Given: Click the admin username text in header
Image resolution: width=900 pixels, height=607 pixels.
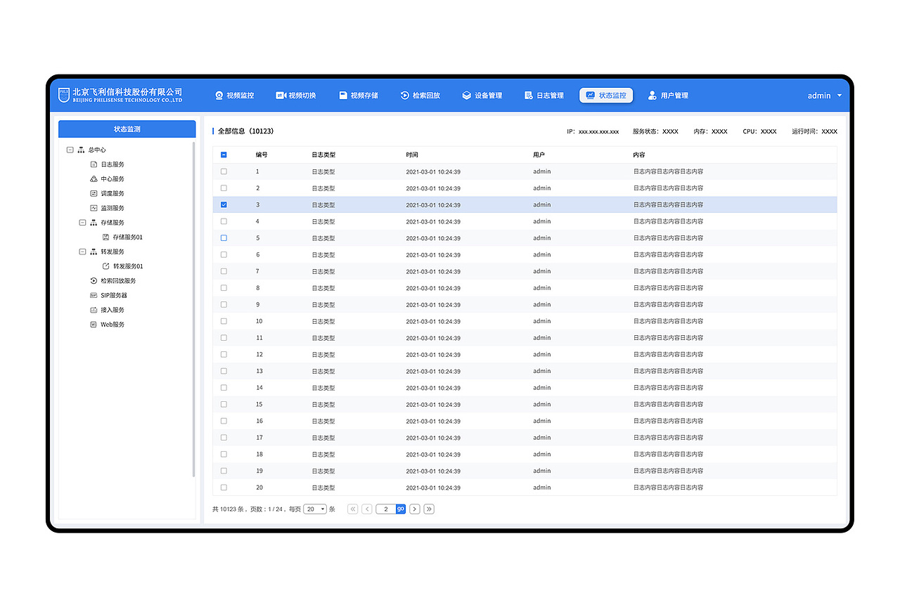Looking at the screenshot, I should (819, 96).
